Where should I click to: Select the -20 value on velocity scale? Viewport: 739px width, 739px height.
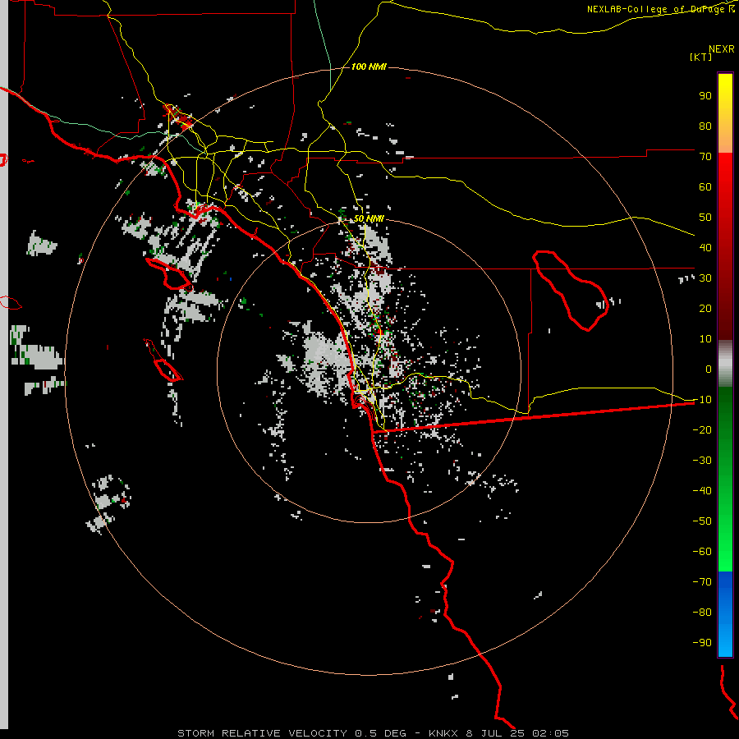[702, 430]
